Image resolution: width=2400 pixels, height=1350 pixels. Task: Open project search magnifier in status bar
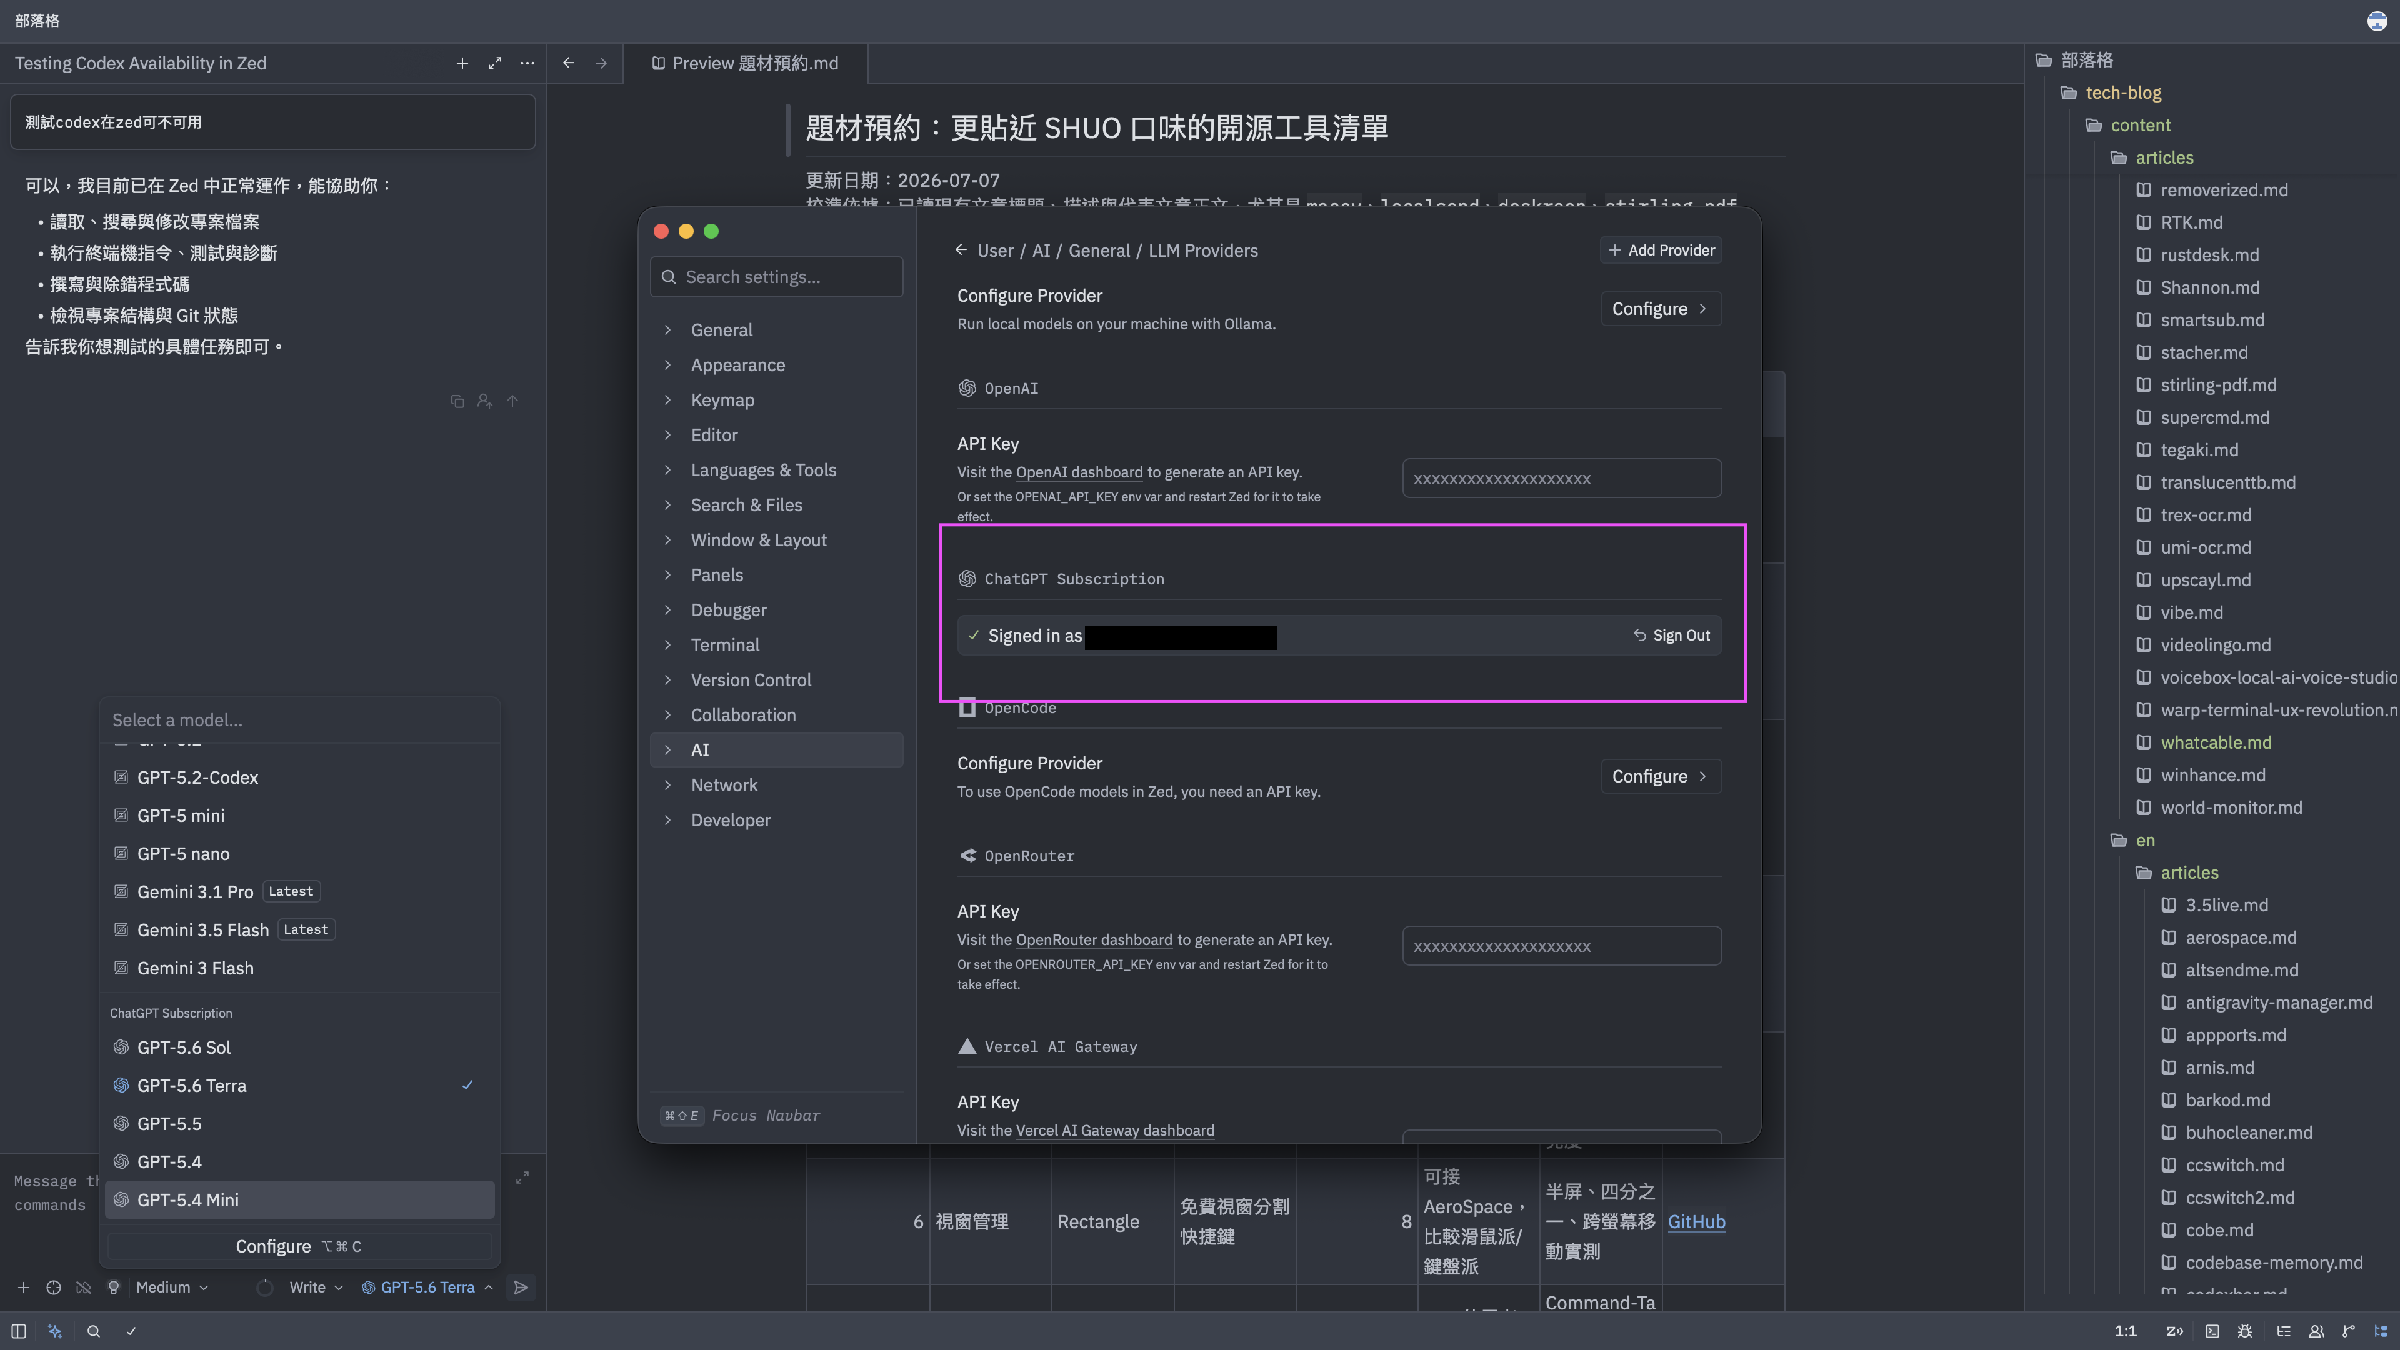click(x=93, y=1331)
